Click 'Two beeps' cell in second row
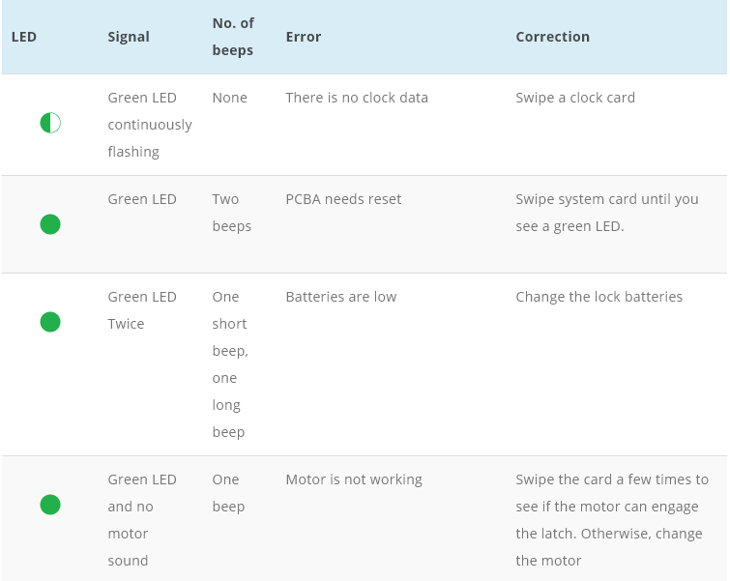730x581 pixels. pyautogui.click(x=232, y=213)
